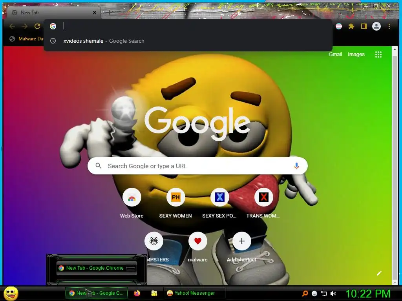Click the page scrollbar up arrow

pos(395,49)
